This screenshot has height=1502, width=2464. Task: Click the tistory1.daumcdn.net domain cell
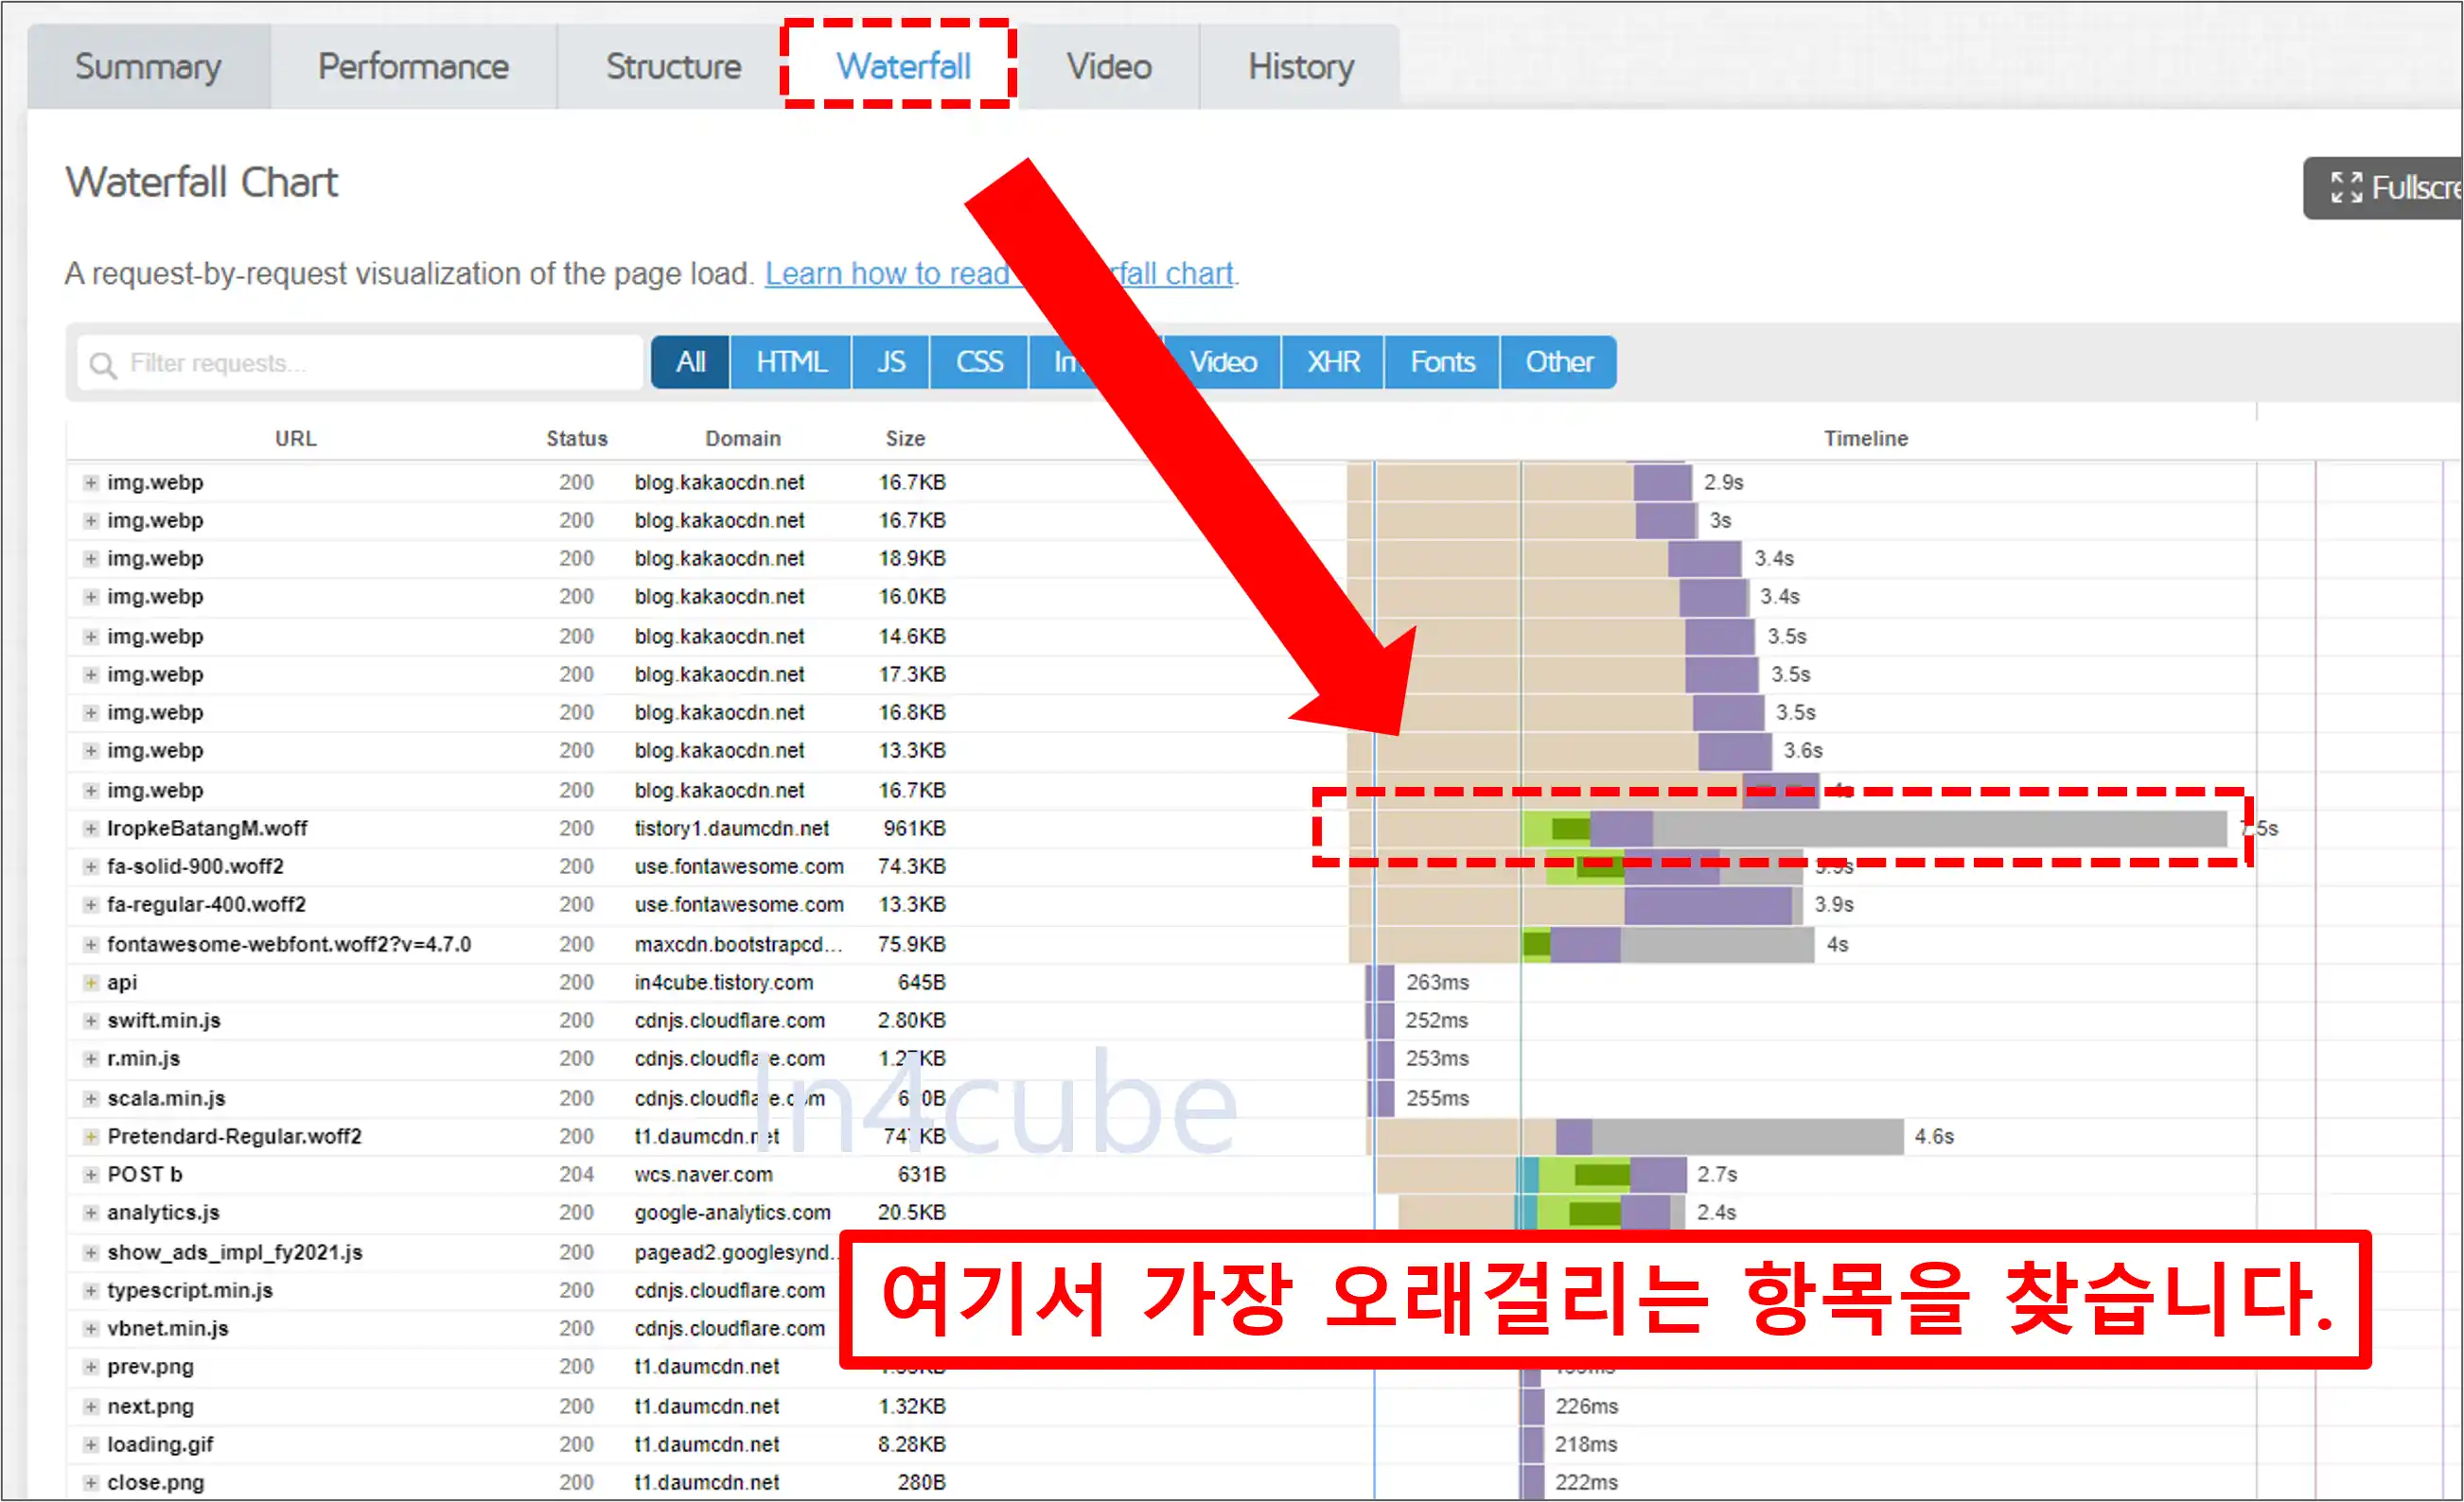[731, 829]
